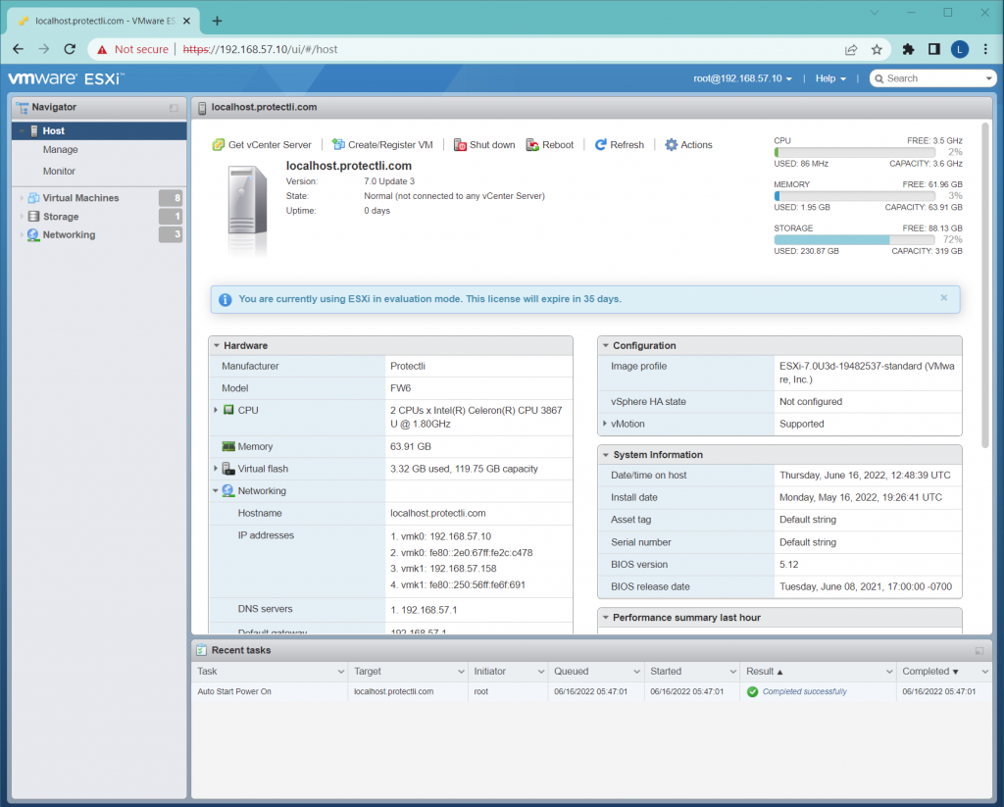Select the Host navigator item
The height and width of the screenshot is (807, 1004).
pyautogui.click(x=99, y=130)
